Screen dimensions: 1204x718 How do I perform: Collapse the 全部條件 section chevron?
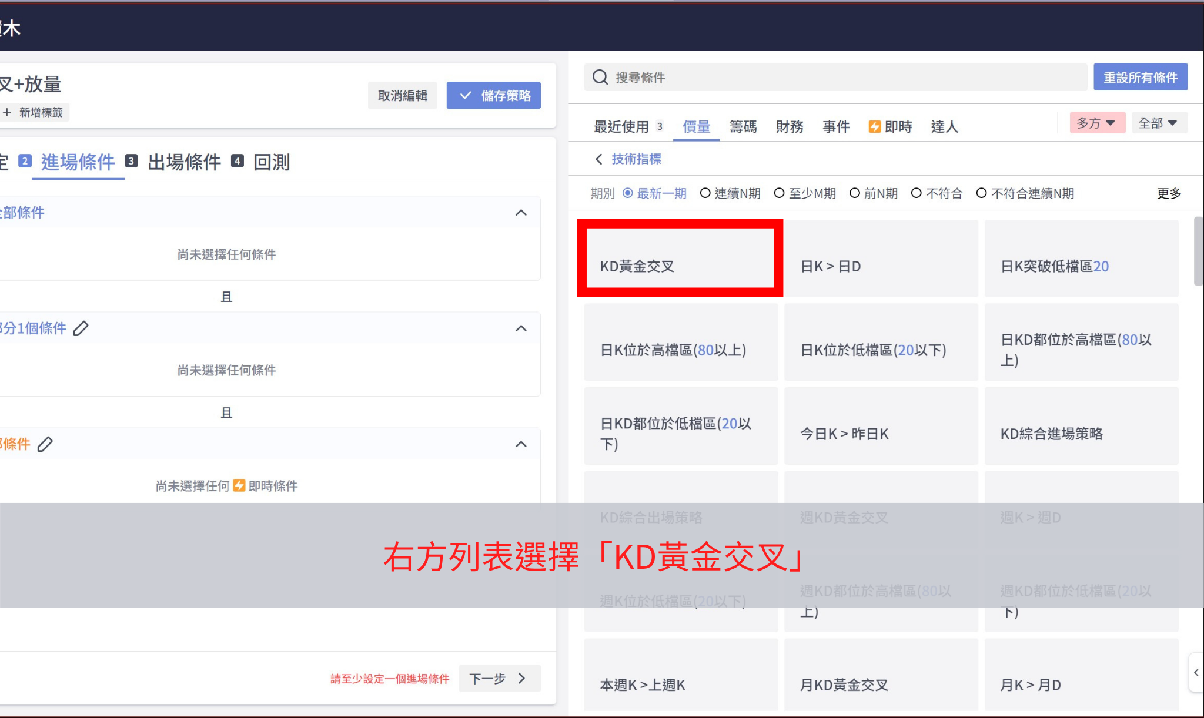(x=521, y=213)
